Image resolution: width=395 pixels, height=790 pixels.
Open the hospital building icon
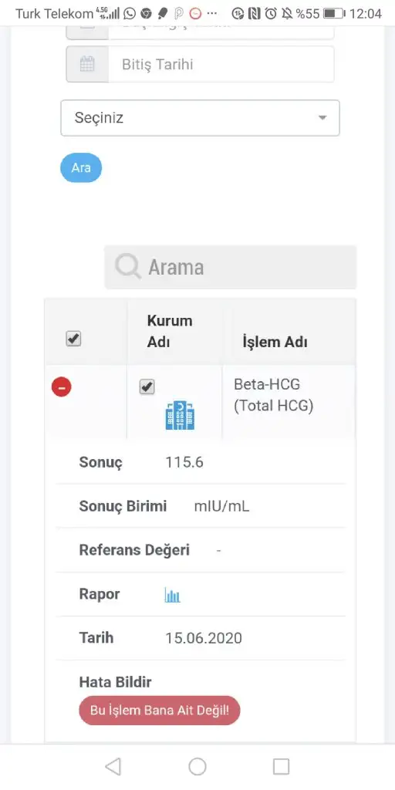[x=180, y=415]
